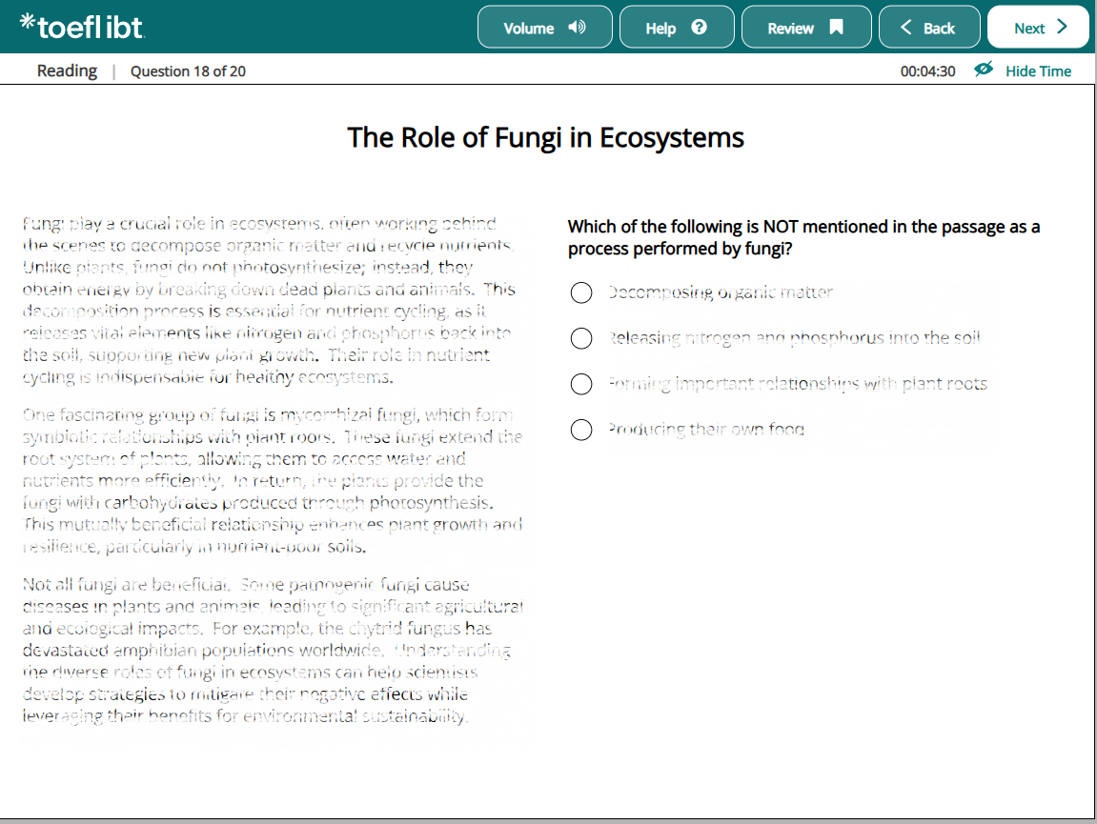The height and width of the screenshot is (824, 1097).
Task: Click the paragraph beginning 'One fascinating group of fungi'
Action: coord(272,481)
